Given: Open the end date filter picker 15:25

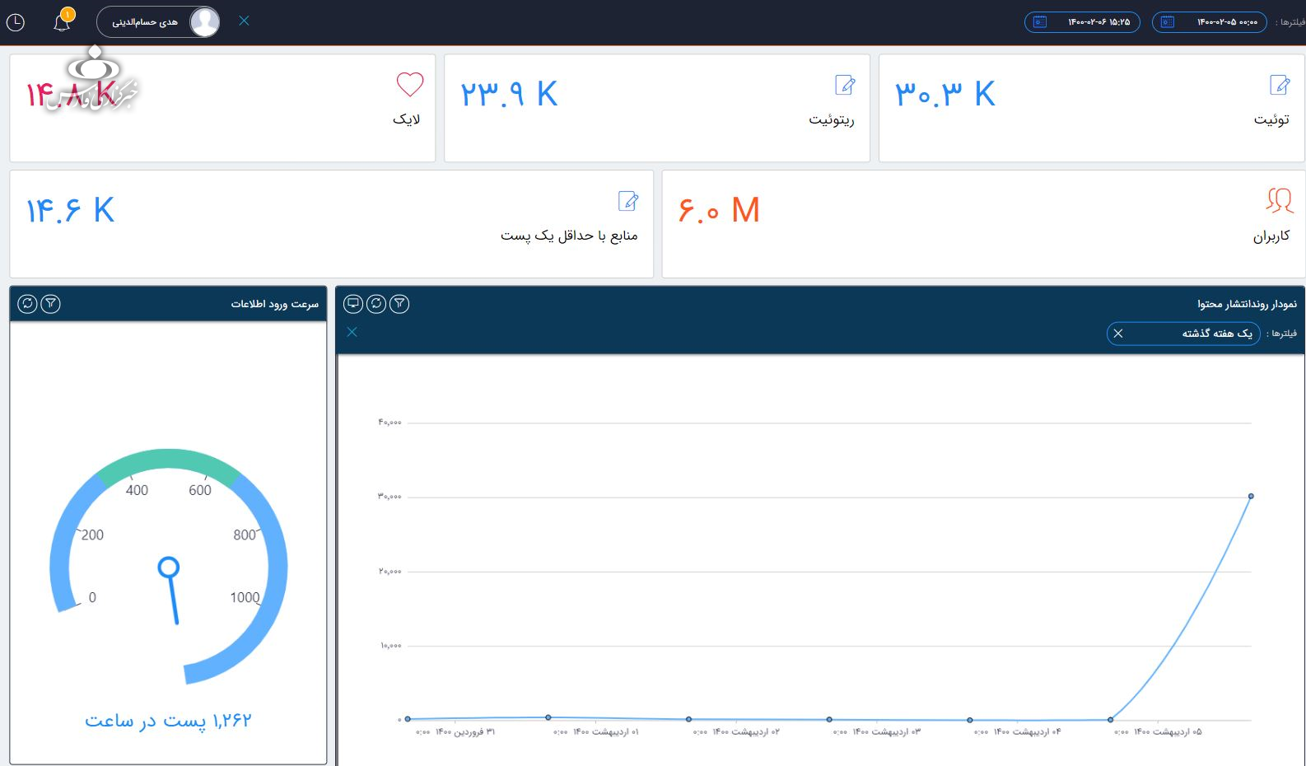Looking at the screenshot, I should click(x=1081, y=22).
